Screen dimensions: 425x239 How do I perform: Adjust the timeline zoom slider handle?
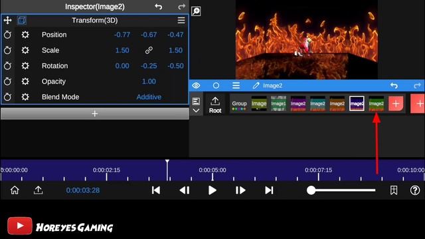311,191
